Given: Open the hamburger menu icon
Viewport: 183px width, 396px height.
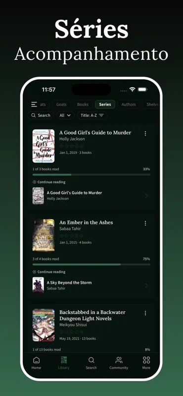Looking at the screenshot, I should pyautogui.click(x=34, y=104).
